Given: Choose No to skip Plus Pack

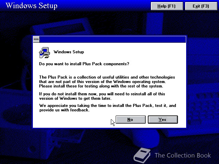Looking at the screenshot, I should pos(131,120).
